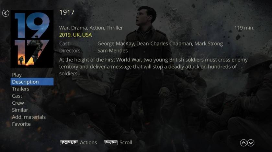This screenshot has width=272, height=152.
Task: Click the scroll up chevron icon
Action: 244,143
